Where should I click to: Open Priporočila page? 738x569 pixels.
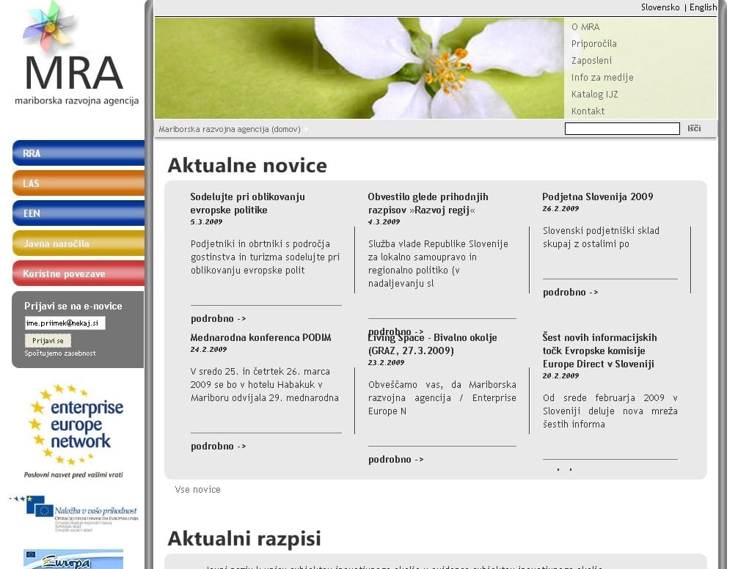coord(593,44)
